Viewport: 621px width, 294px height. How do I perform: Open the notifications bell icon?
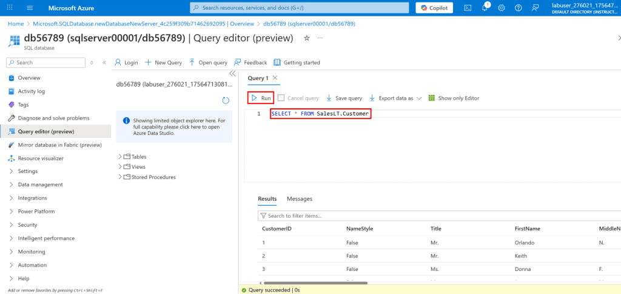click(485, 7)
